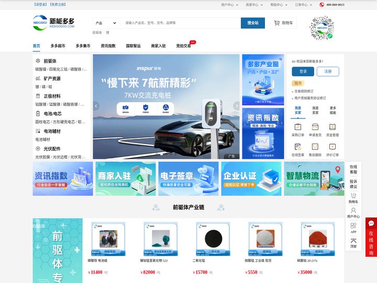Image resolution: width=377 pixels, height=283 pixels.
Task: Open the 资讯指数 行业动态 wide banner
Action: (63, 179)
